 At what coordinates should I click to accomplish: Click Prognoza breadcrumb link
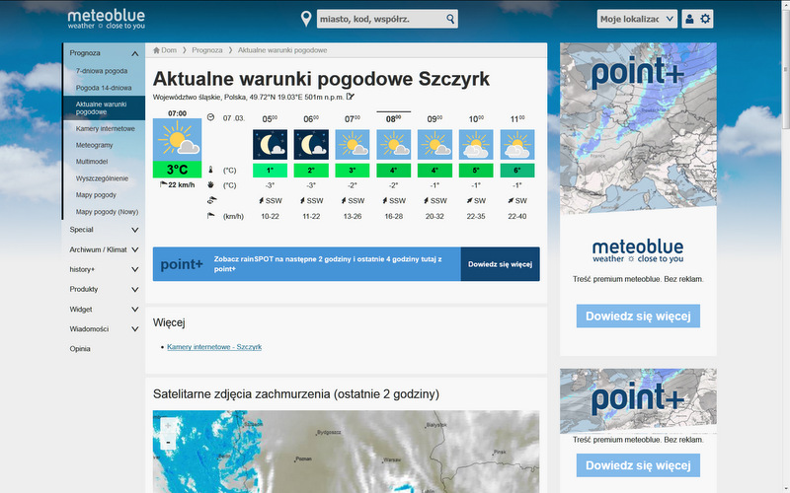pos(207,50)
